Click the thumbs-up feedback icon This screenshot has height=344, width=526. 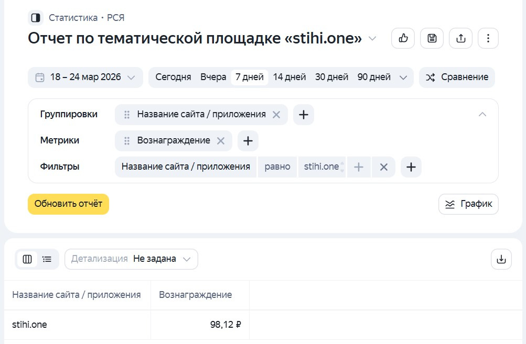(403, 38)
